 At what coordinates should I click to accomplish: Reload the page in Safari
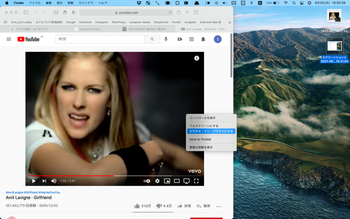(x=170, y=13)
